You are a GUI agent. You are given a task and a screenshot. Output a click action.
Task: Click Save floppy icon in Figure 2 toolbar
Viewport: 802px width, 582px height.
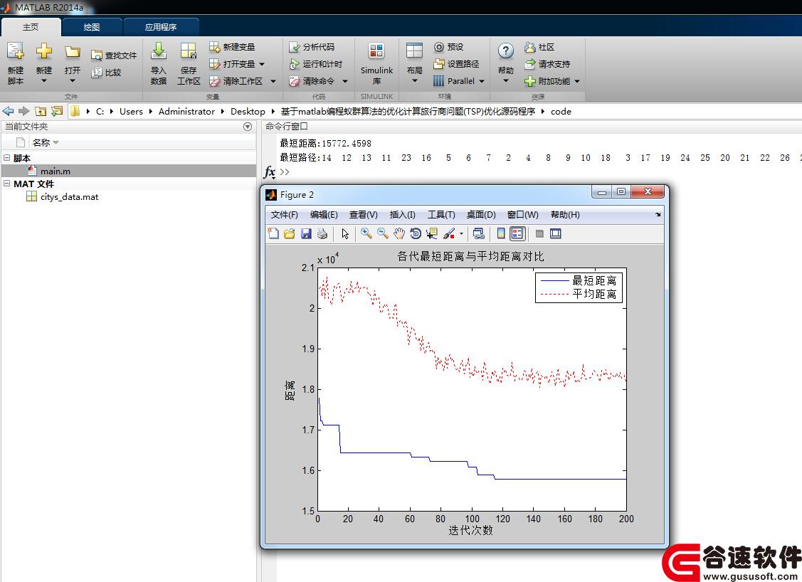(x=306, y=233)
